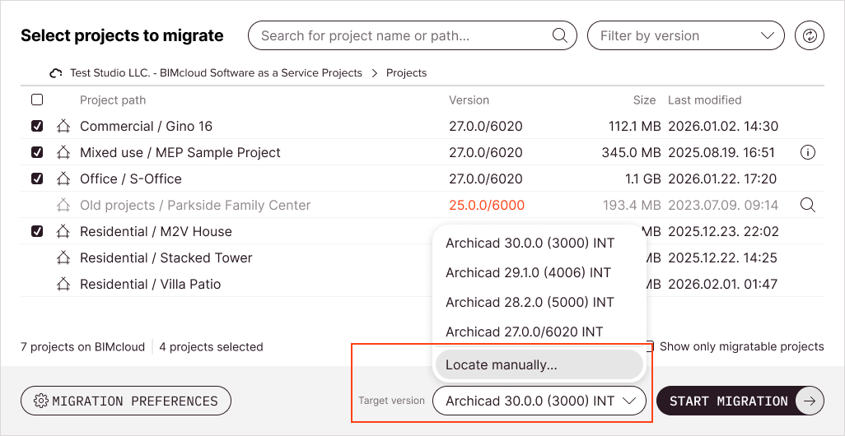Uncheck Residential / M2V House checkbox
Image resolution: width=845 pixels, height=436 pixels.
pyautogui.click(x=36, y=231)
